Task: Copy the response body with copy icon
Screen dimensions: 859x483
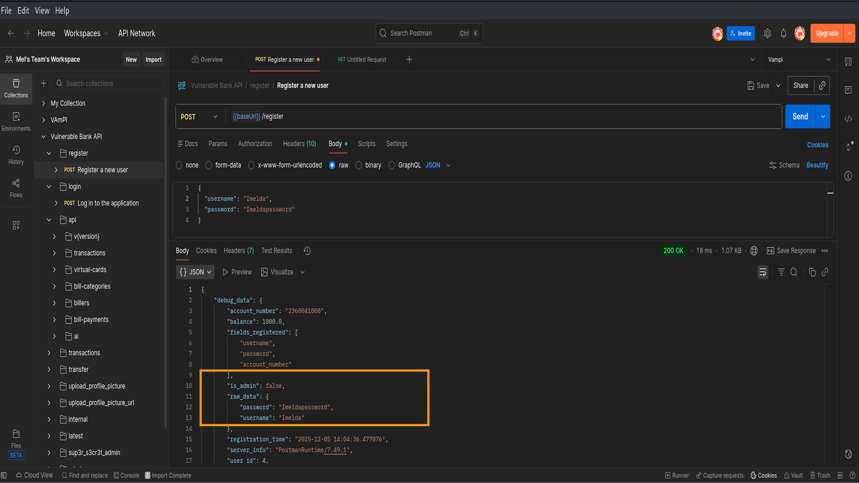Action: [x=812, y=272]
